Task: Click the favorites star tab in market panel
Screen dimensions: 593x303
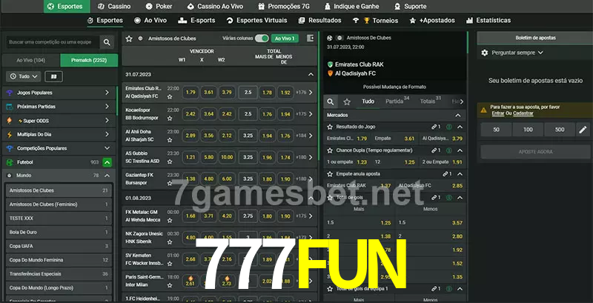Action: 347,101
